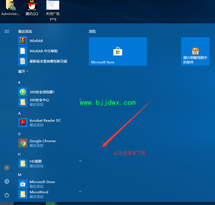Image resolution: width=215 pixels, height=205 pixels.
Task: Launch 360安全浏览器7 from its icon
Action: click(x=23, y=92)
